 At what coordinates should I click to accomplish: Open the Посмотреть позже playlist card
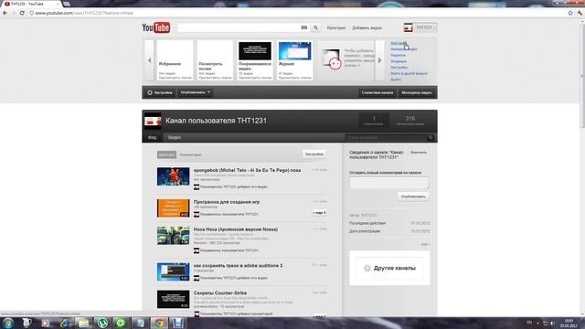click(x=215, y=60)
